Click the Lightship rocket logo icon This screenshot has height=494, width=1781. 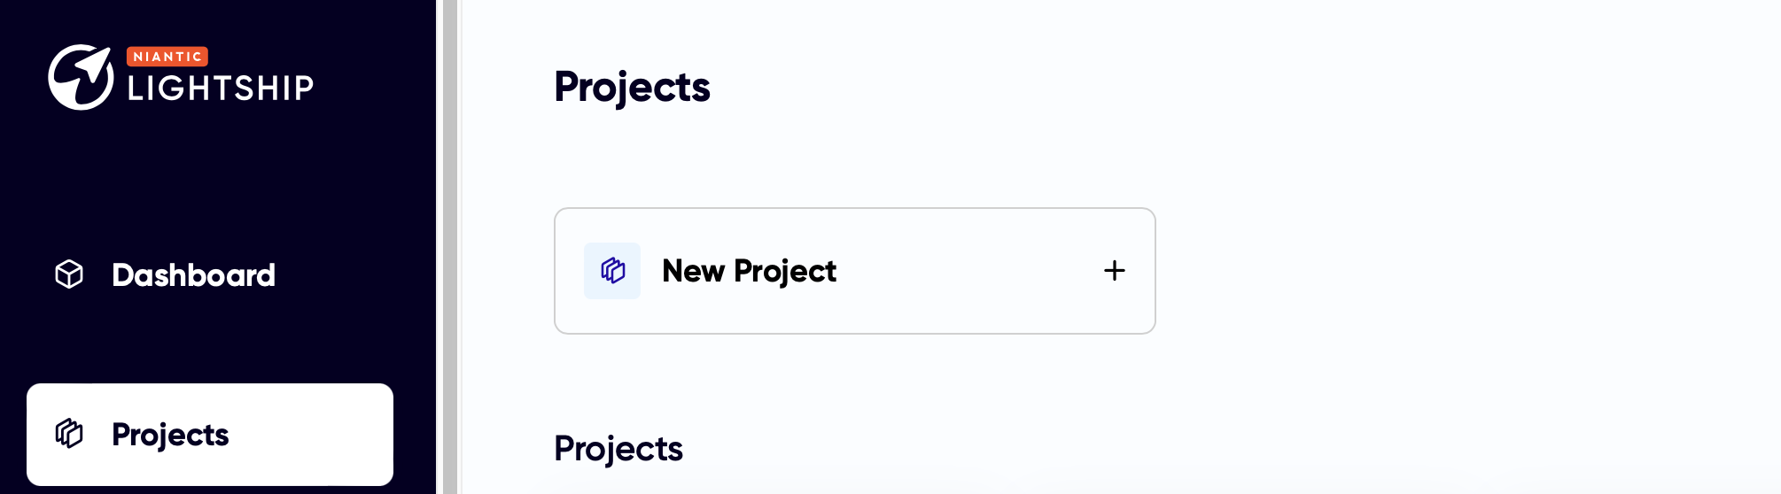[81, 77]
